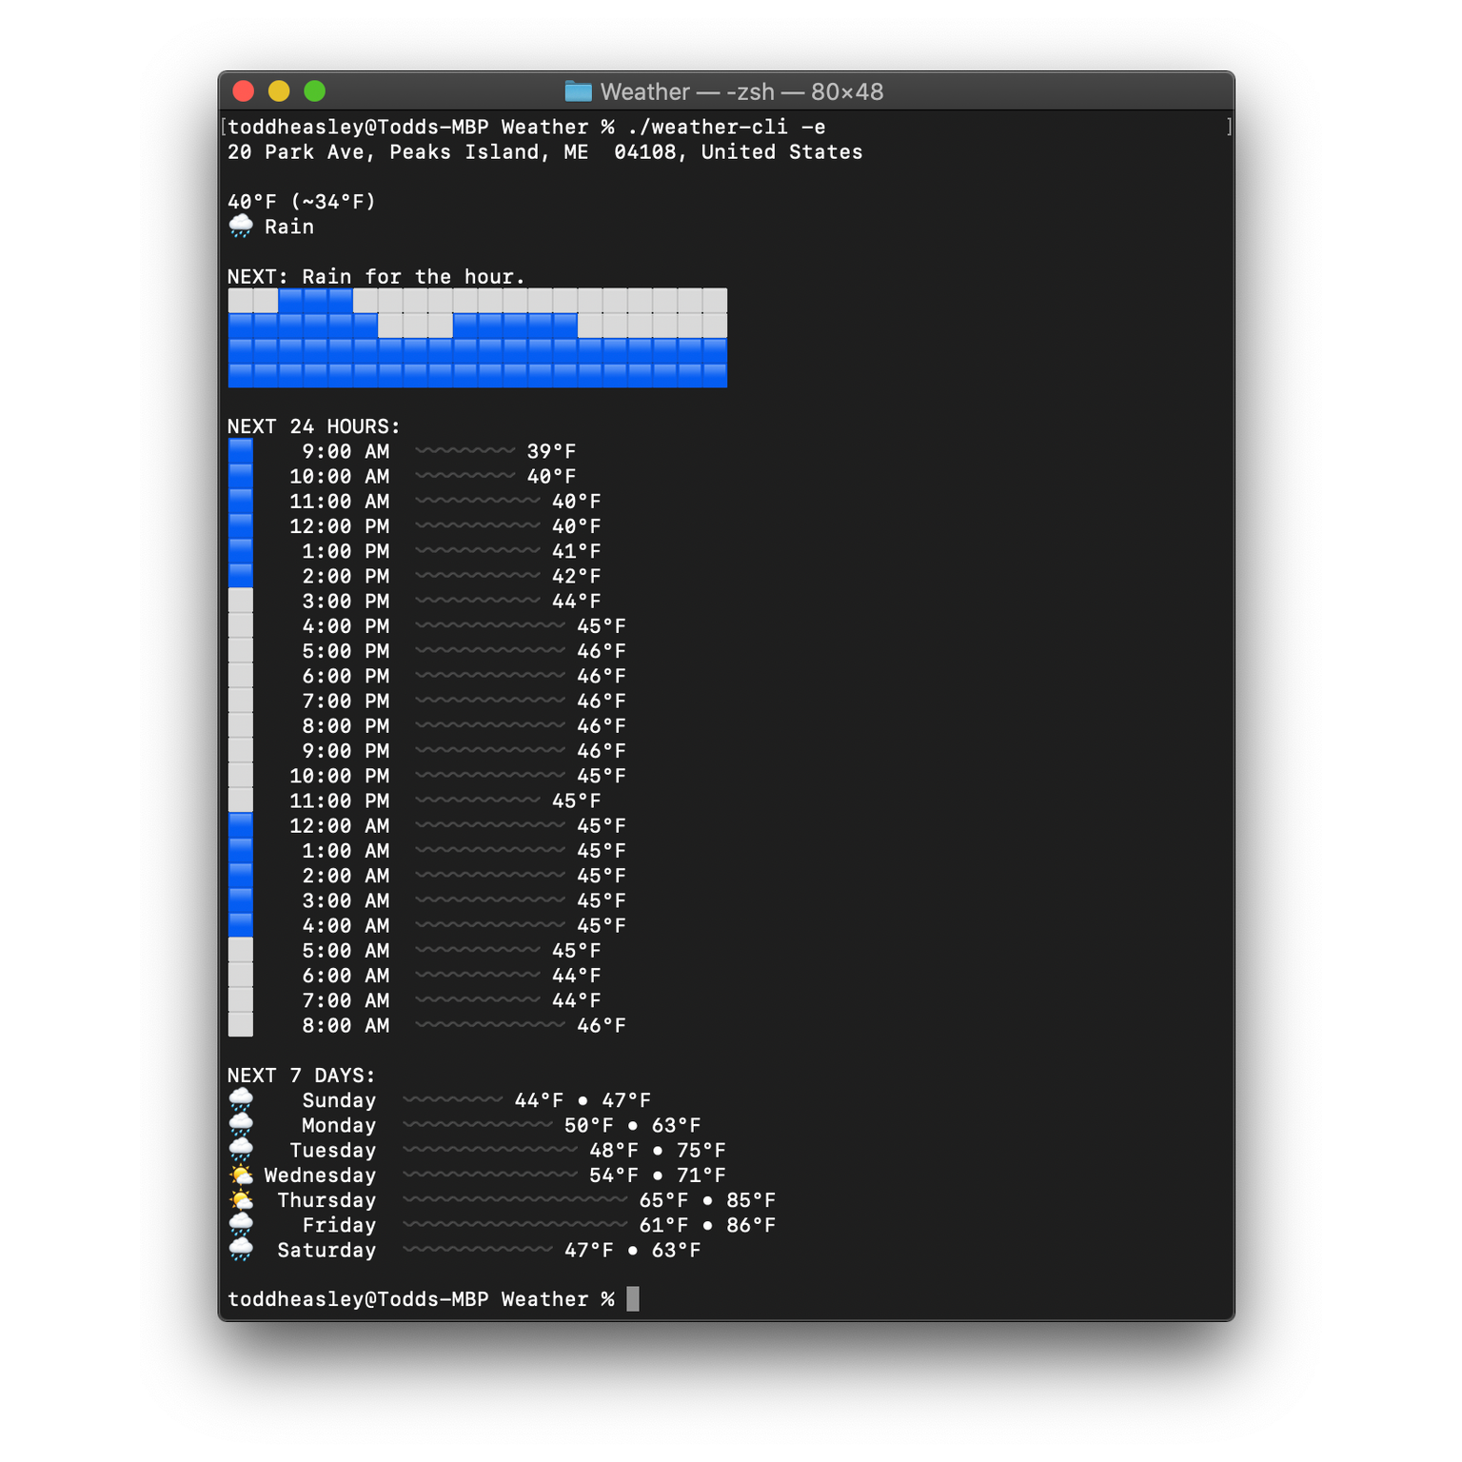The image size is (1462, 1462).
Task: Click the '11:00 PM' time label
Action: 340,800
